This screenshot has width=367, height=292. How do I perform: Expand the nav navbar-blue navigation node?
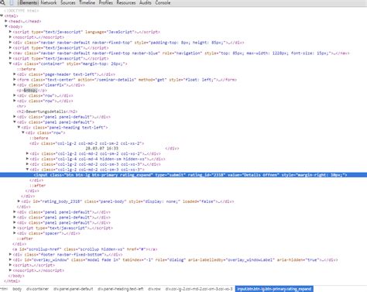tap(10, 53)
